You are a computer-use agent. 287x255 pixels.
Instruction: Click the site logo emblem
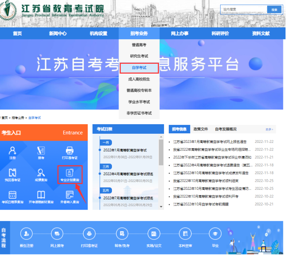click(x=8, y=10)
